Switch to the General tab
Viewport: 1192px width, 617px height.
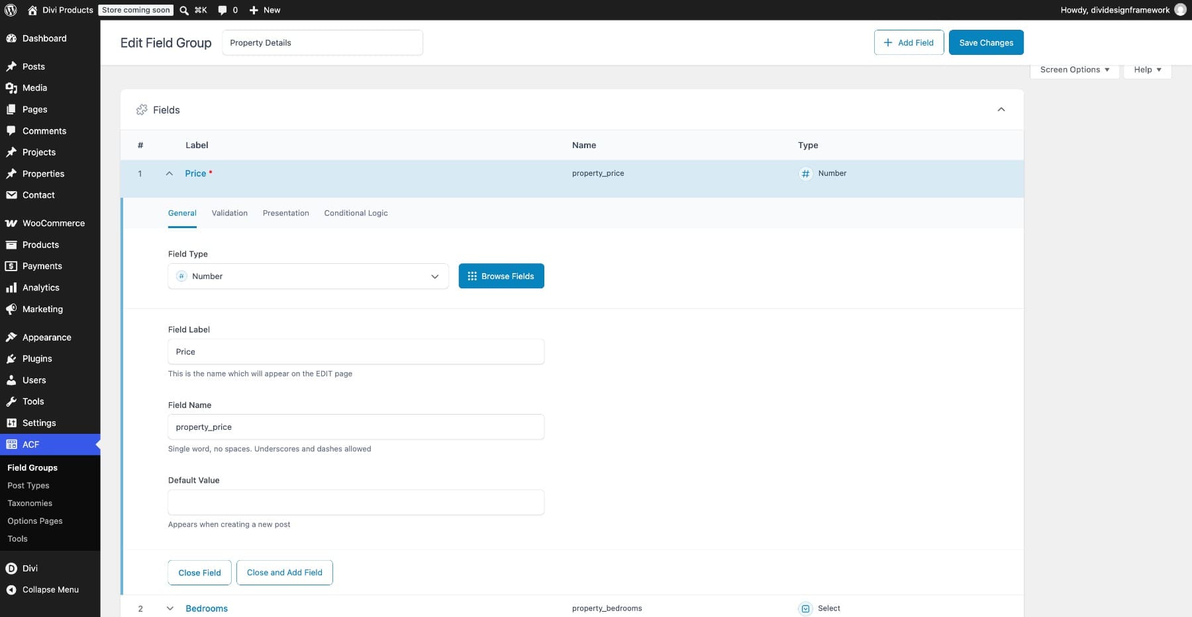182,213
